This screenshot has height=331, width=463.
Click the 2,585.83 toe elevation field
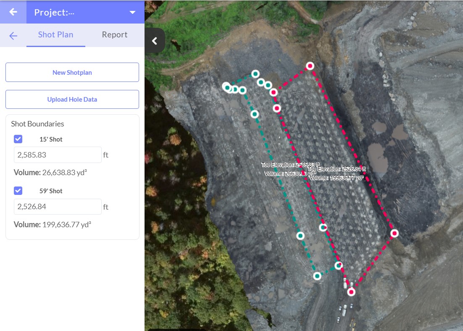(58, 155)
